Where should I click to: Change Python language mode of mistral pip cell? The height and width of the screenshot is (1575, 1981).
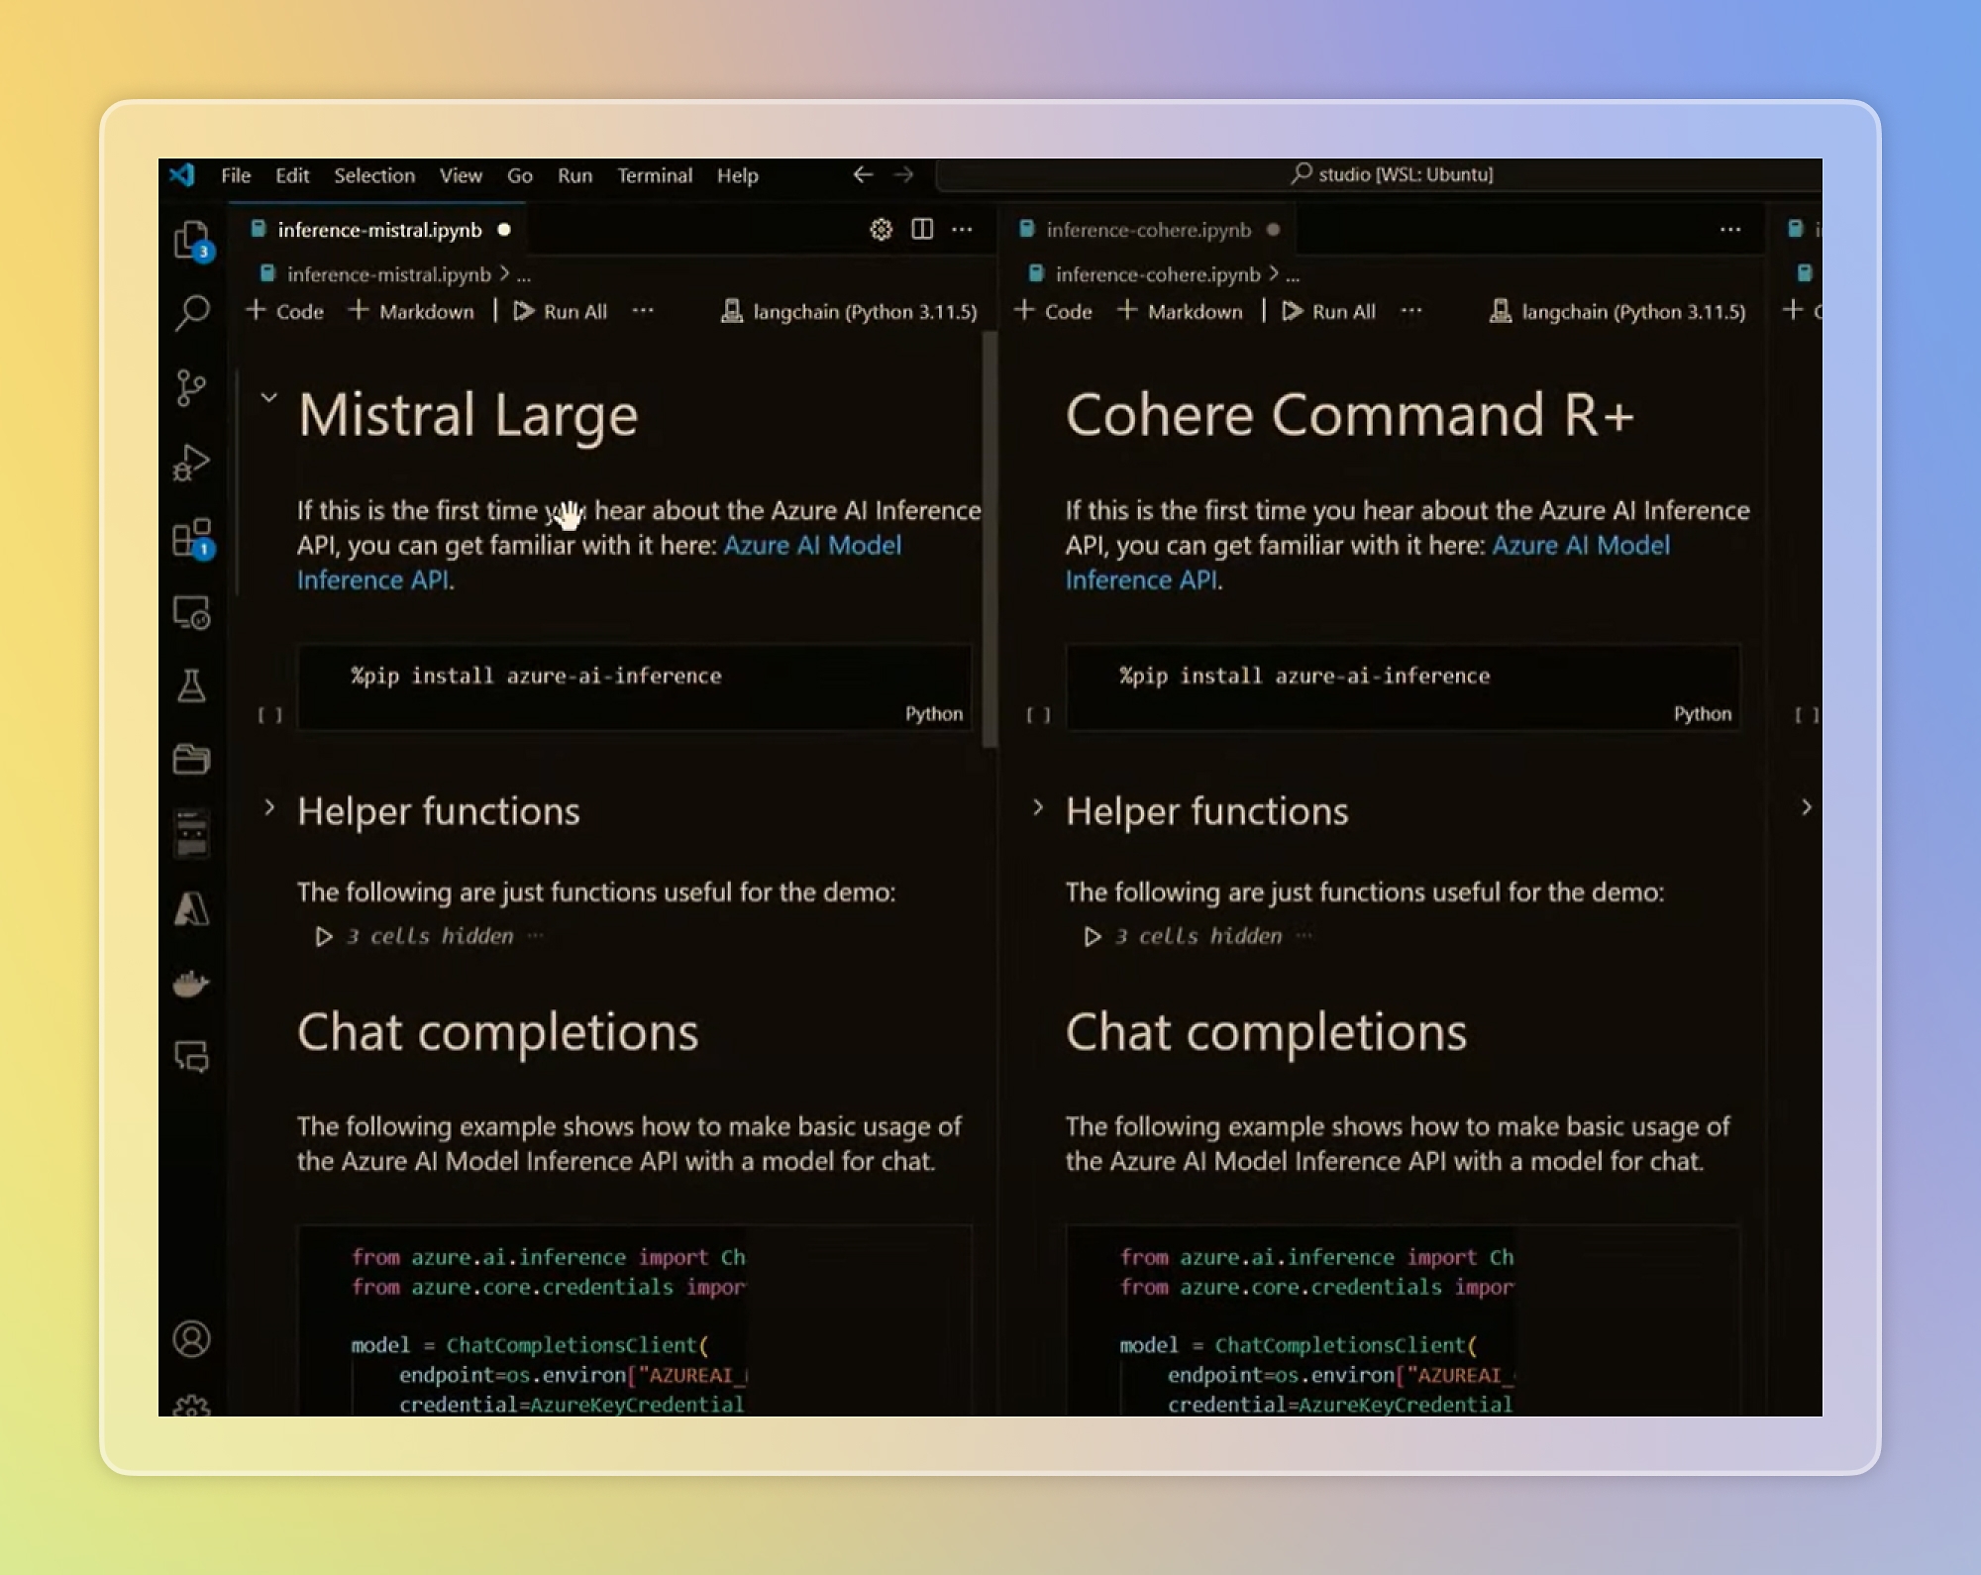click(x=933, y=713)
